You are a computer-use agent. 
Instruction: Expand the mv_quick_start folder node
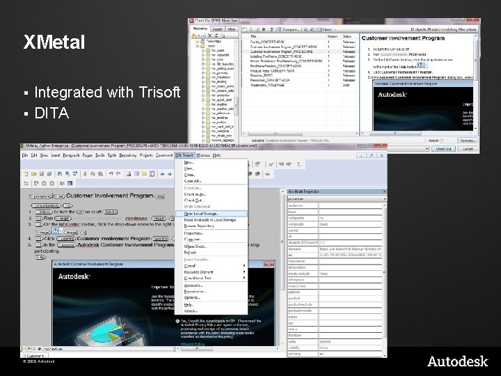point(203,100)
